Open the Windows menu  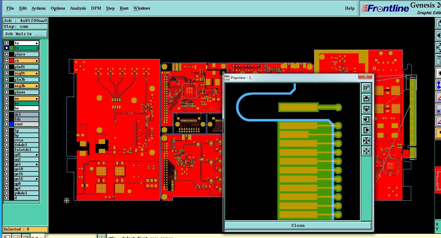[x=142, y=8]
